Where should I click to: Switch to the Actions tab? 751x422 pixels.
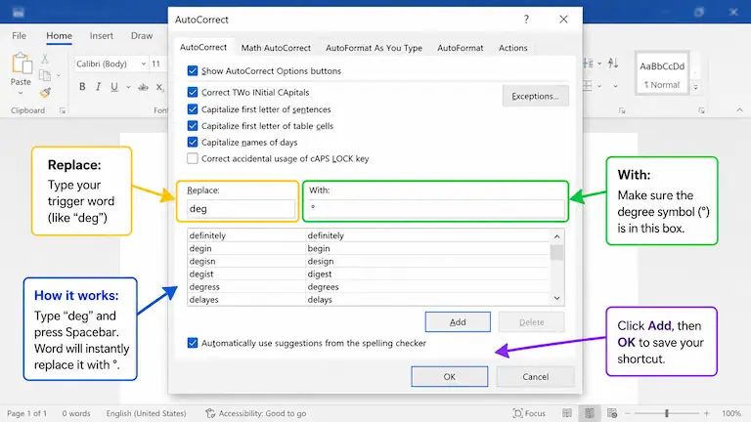click(x=513, y=48)
